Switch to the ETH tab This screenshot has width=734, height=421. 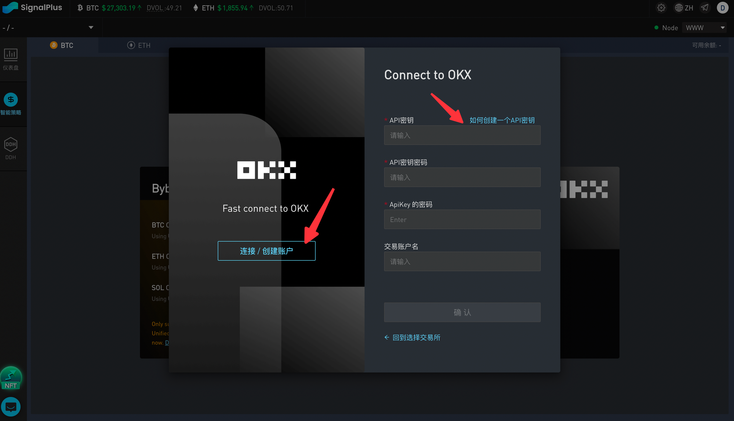[139, 45]
